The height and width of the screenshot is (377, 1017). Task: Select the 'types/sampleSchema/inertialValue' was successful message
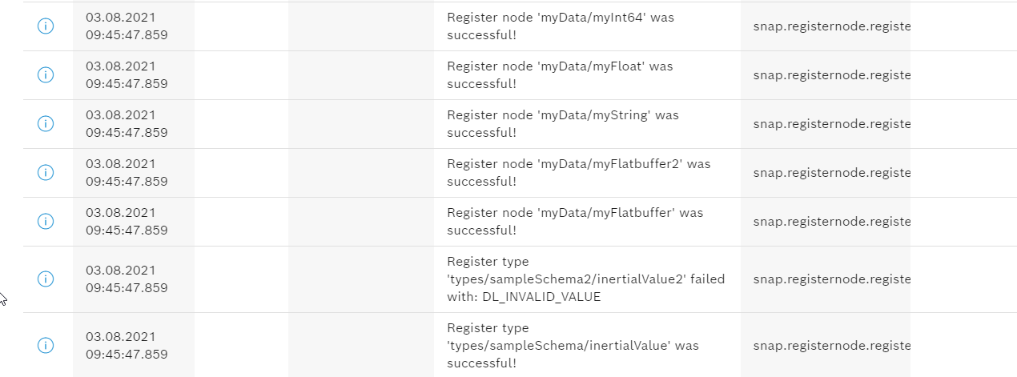pyautogui.click(x=573, y=345)
